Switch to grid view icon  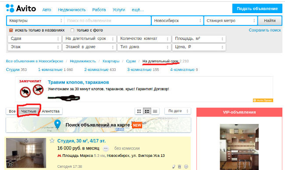tap(139, 111)
